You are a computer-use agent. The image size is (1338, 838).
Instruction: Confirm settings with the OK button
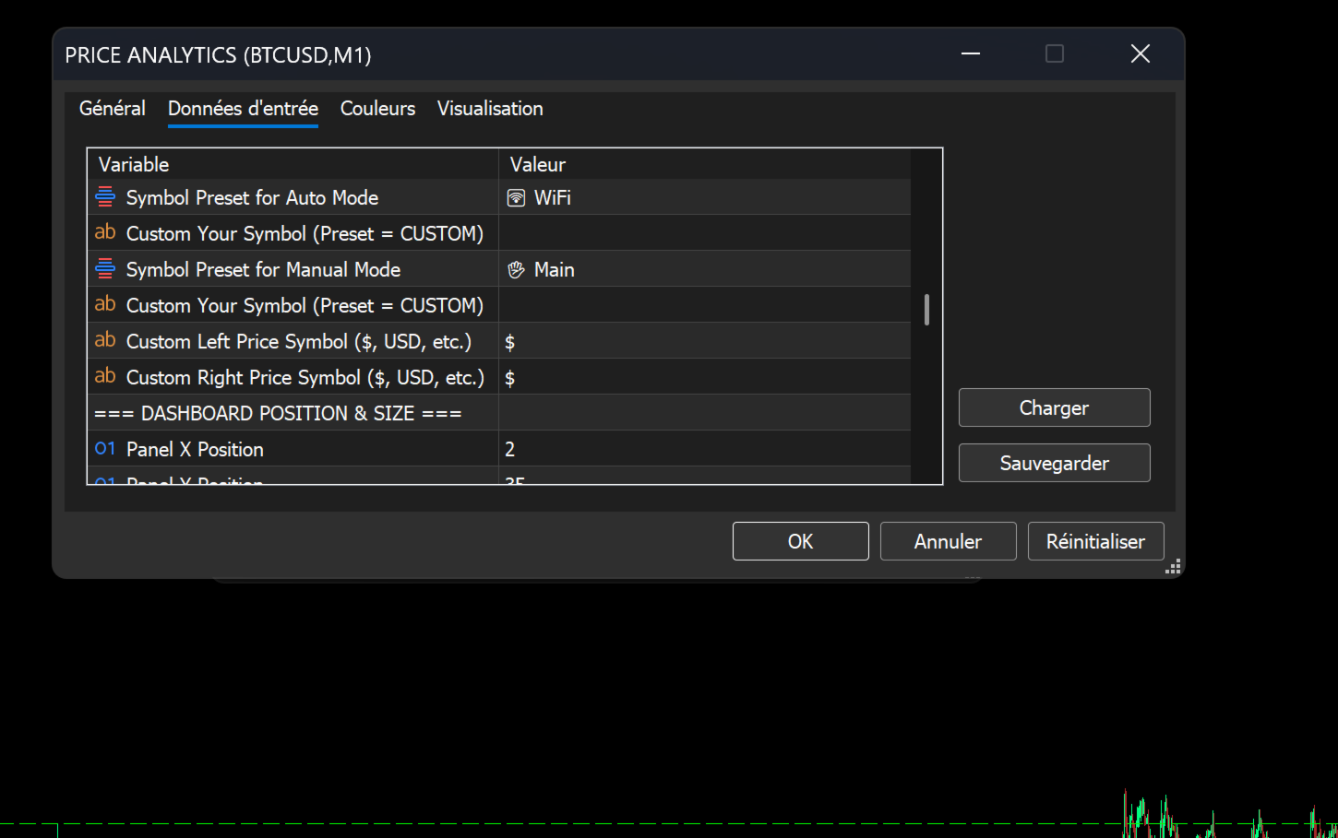pos(800,541)
